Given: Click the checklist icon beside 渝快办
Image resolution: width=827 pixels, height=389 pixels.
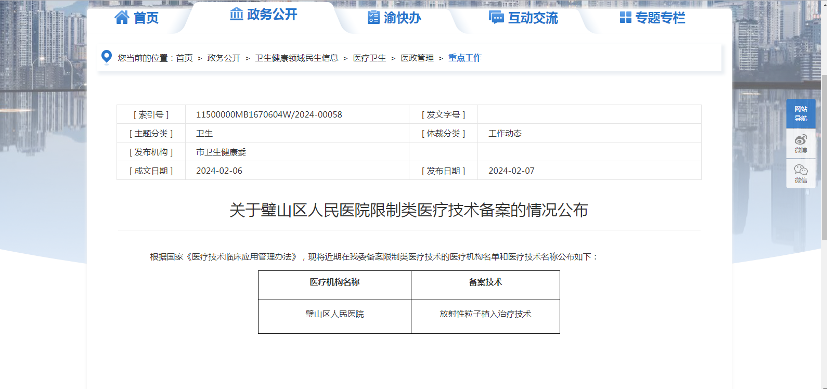Looking at the screenshot, I should tap(373, 18).
